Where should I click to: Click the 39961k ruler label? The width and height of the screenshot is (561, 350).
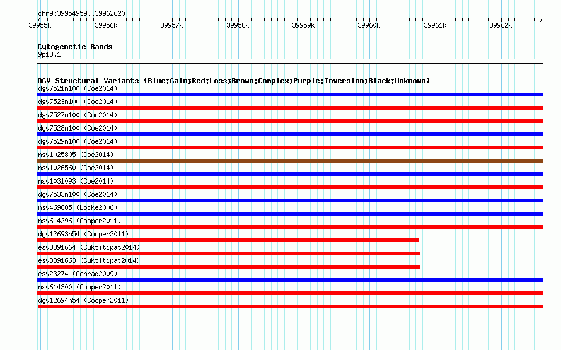pos(435,25)
